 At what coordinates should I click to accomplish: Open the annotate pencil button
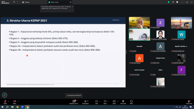[5, 95]
